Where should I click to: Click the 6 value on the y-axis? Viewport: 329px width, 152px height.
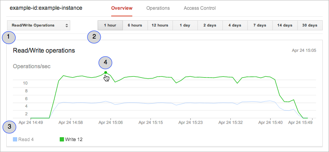[x=26, y=99]
